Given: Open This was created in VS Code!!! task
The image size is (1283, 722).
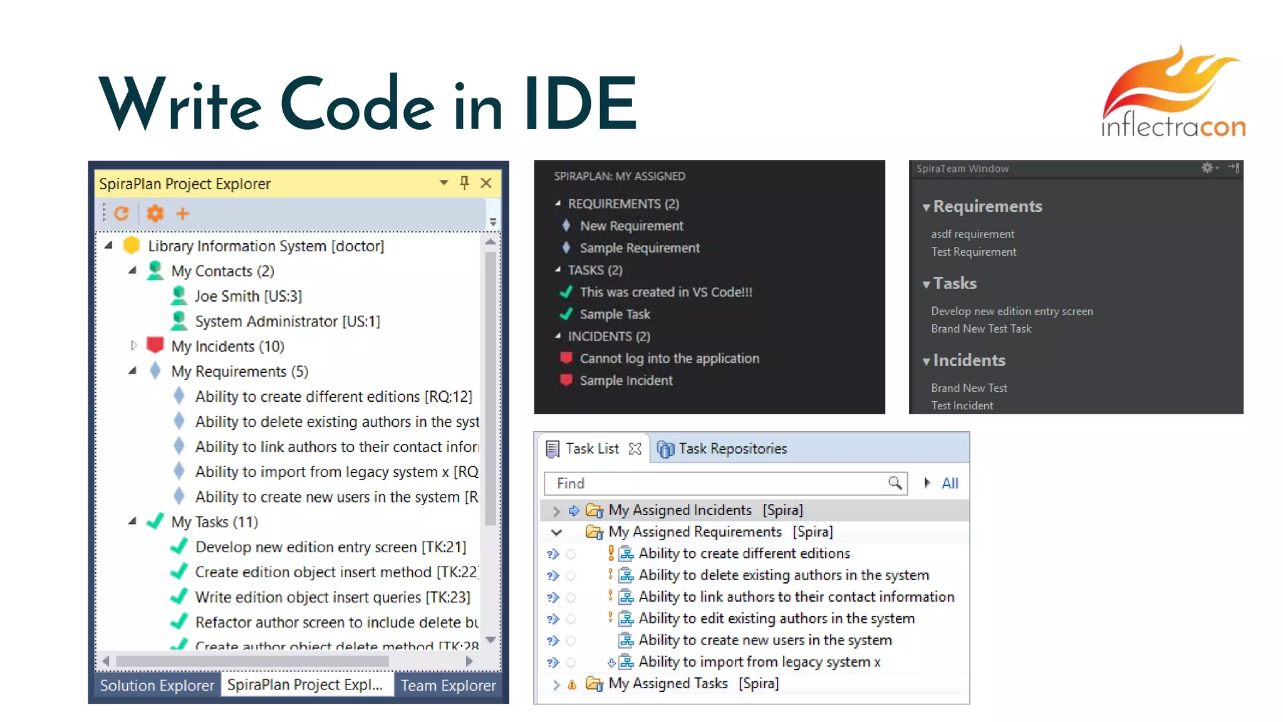Looking at the screenshot, I should click(x=666, y=292).
